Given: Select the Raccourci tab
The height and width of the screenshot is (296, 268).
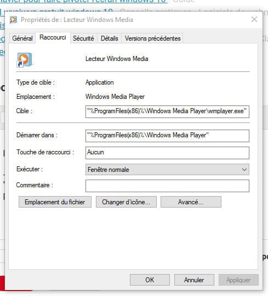Looking at the screenshot, I should pos(53,37).
